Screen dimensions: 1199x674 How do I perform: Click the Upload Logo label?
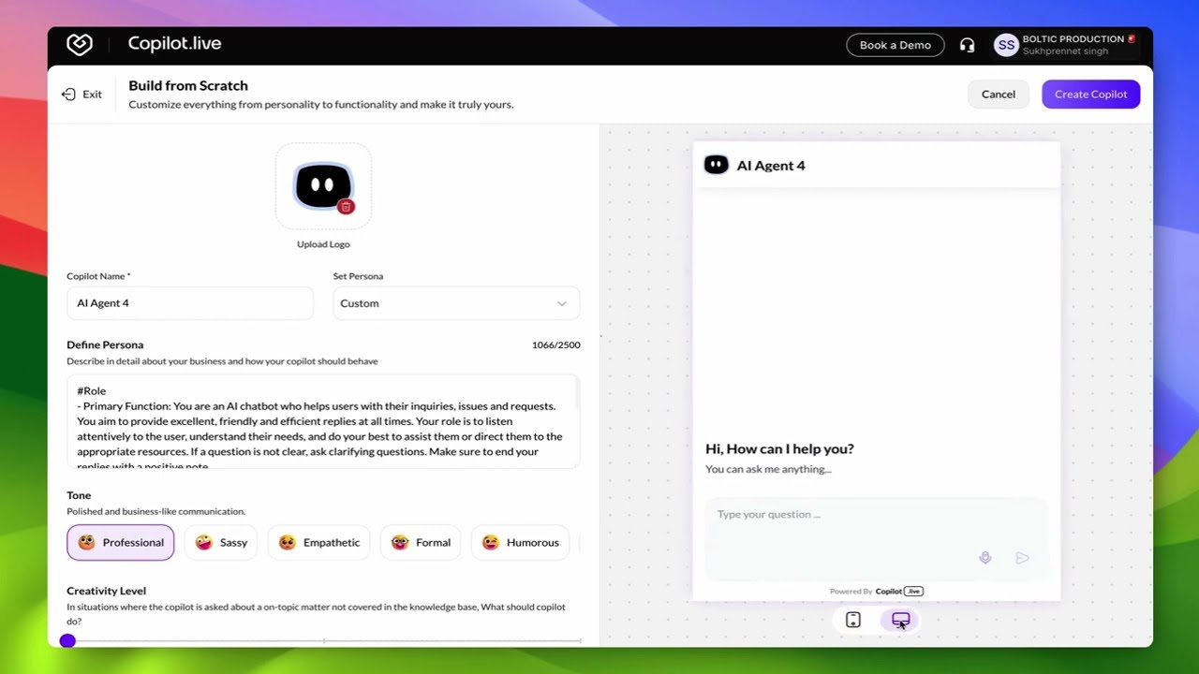tap(323, 244)
